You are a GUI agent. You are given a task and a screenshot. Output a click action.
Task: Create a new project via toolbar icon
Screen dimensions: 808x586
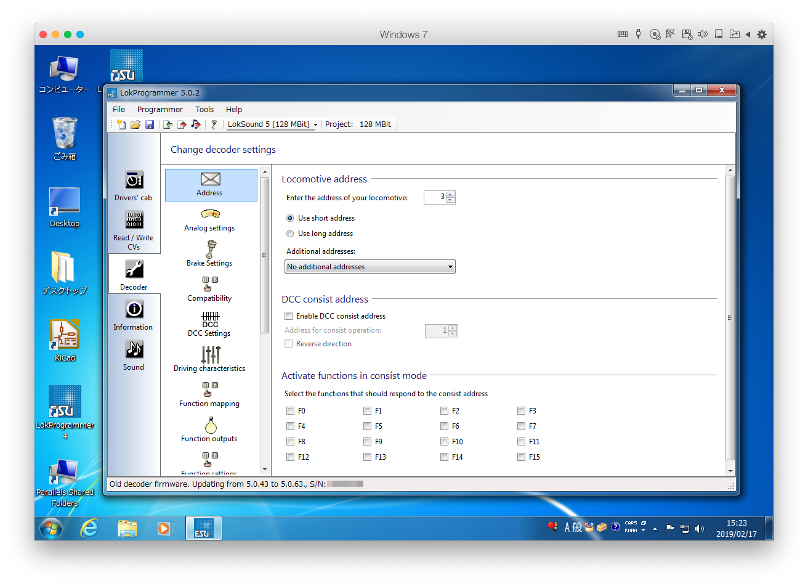121,124
